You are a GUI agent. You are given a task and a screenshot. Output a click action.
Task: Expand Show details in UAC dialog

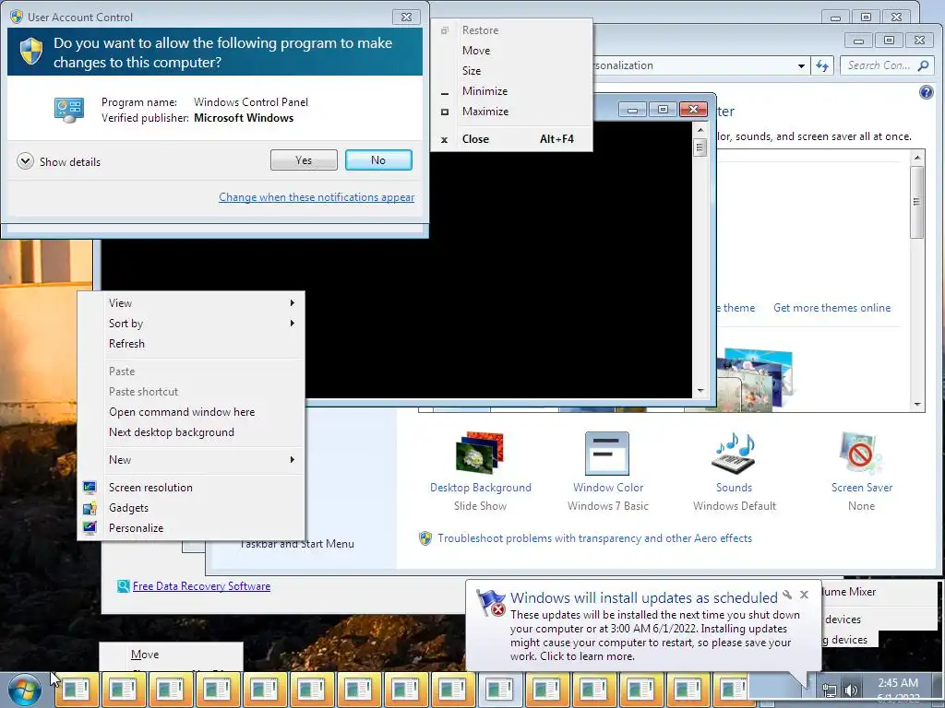(x=58, y=161)
